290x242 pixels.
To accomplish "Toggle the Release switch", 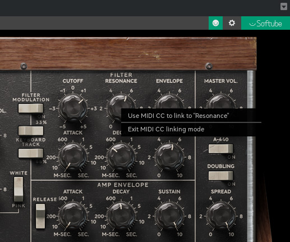I will [x=40, y=216].
